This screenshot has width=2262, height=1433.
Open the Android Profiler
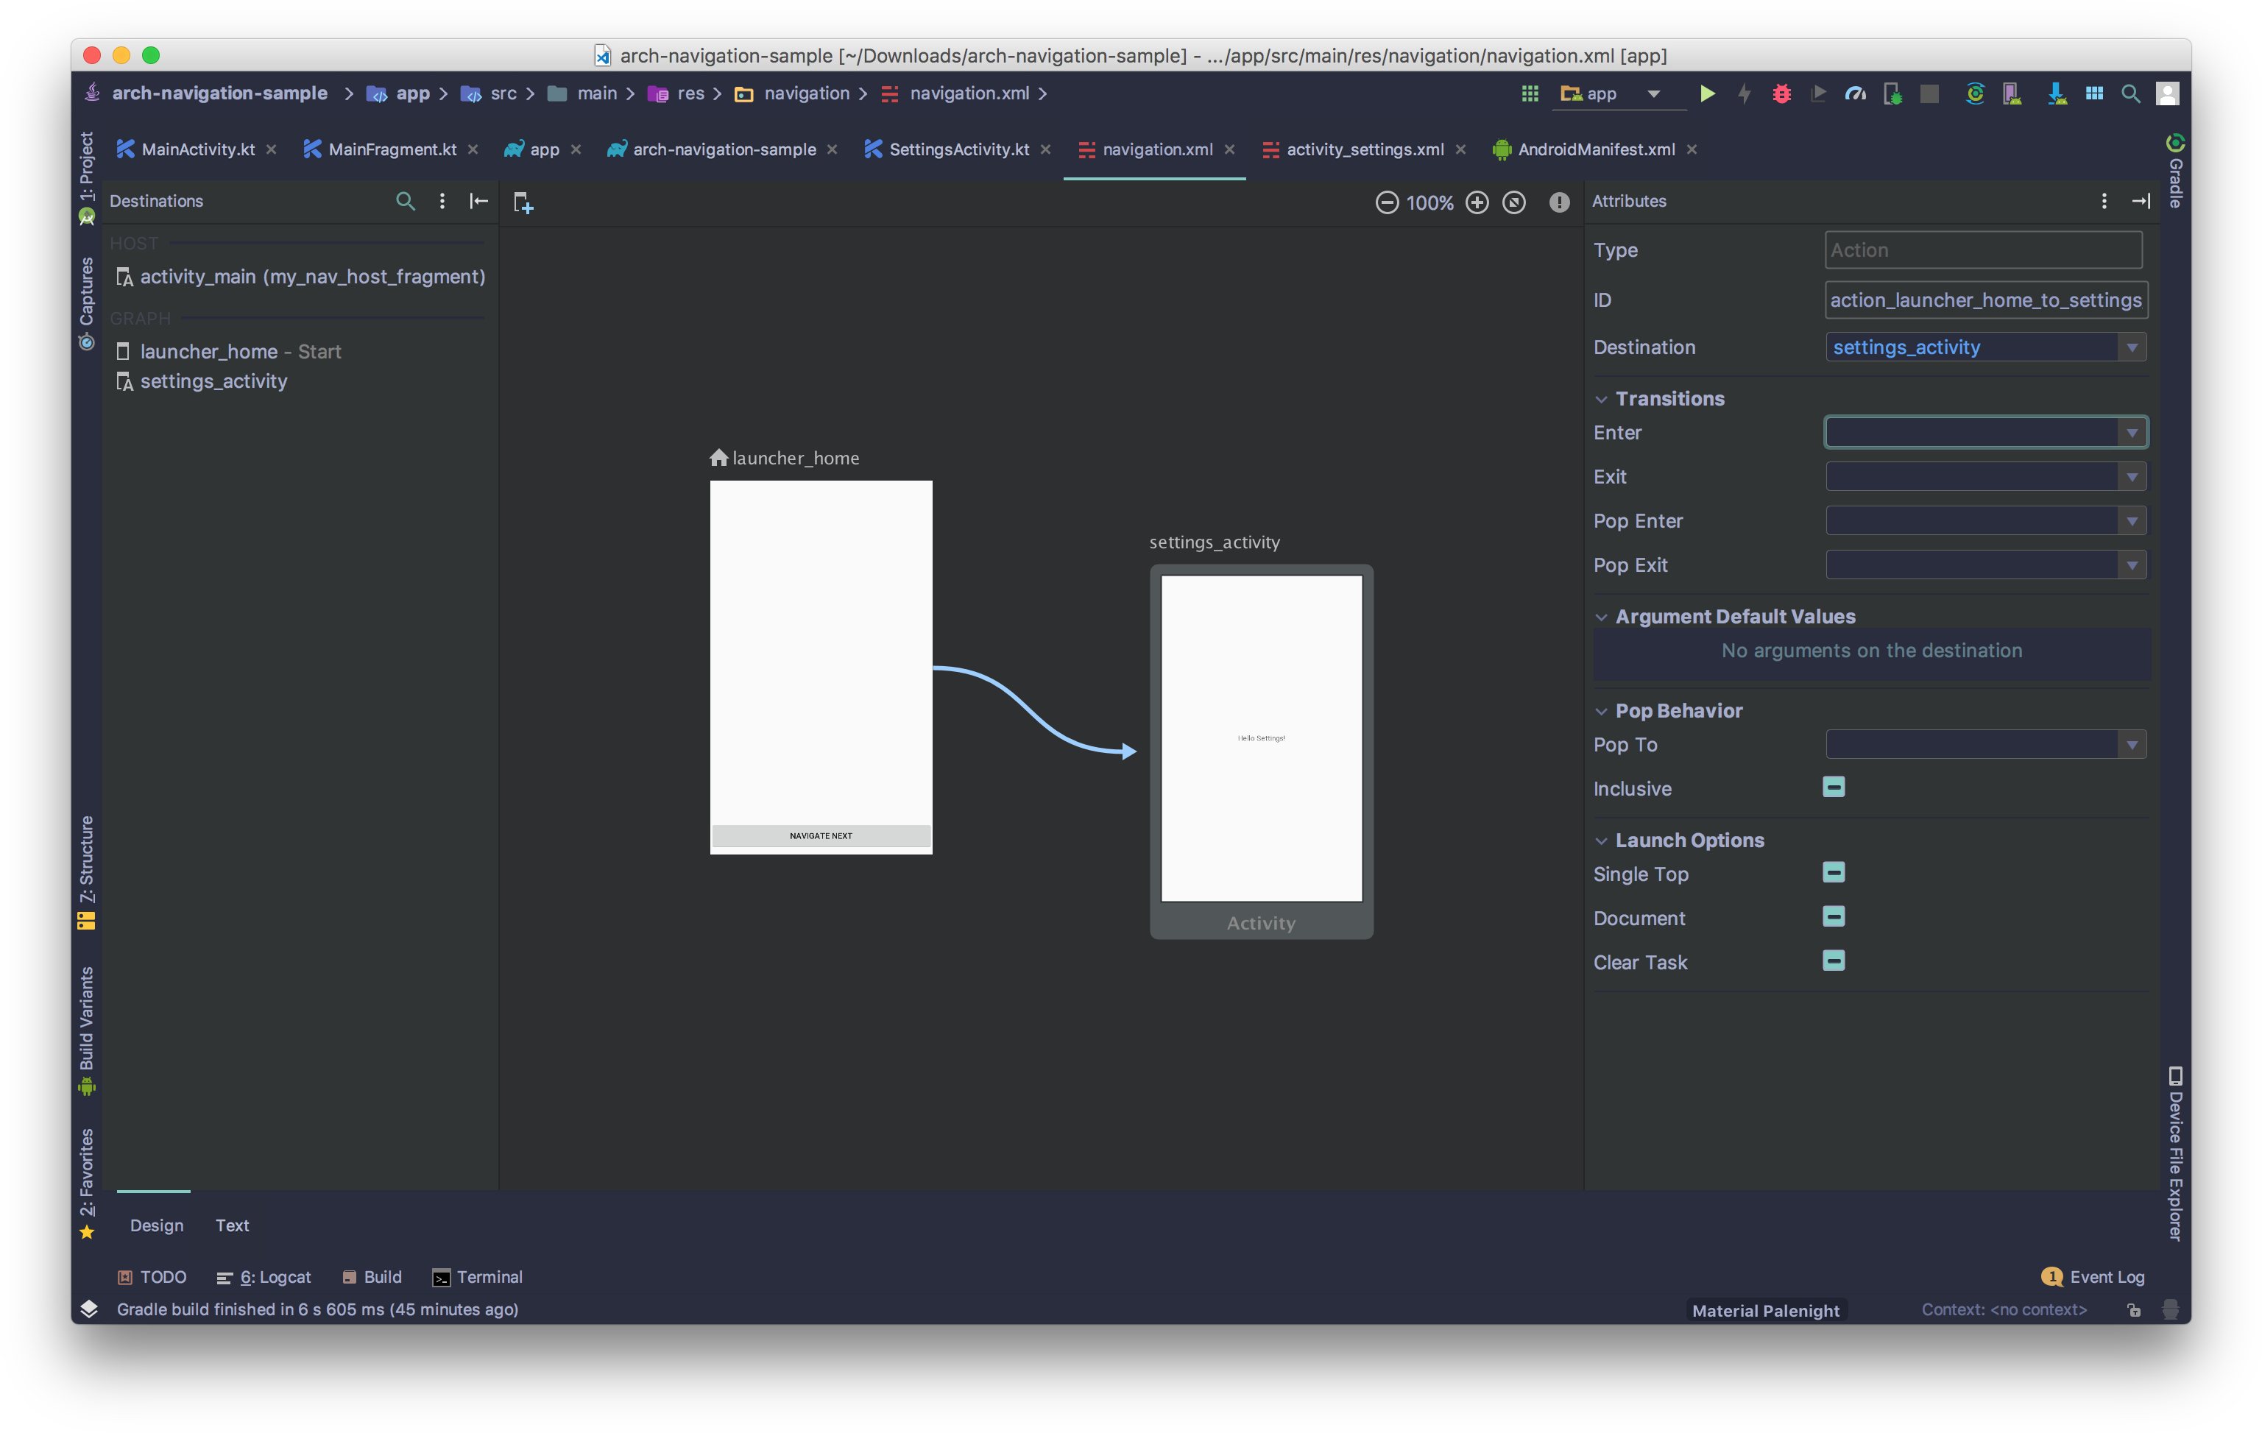tap(1855, 94)
